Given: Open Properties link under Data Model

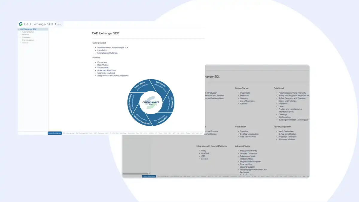Looking at the screenshot, I should 283,104.
